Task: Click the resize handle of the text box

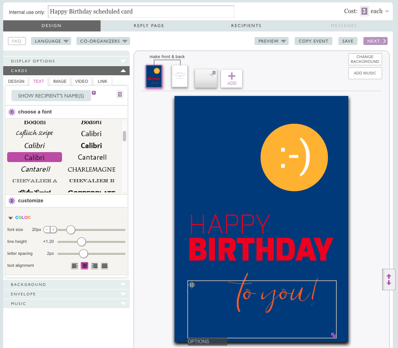Action: coord(333,335)
